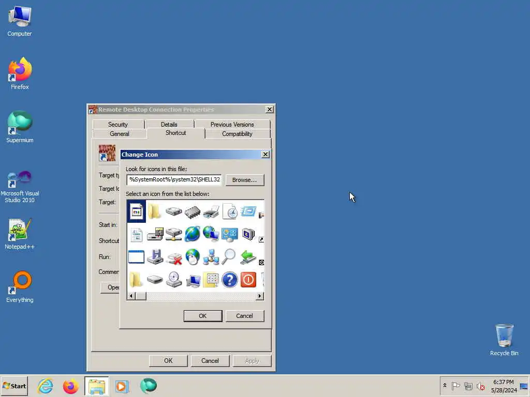Open the Previous Versions tab
Image resolution: width=530 pixels, height=397 pixels.
click(x=232, y=124)
